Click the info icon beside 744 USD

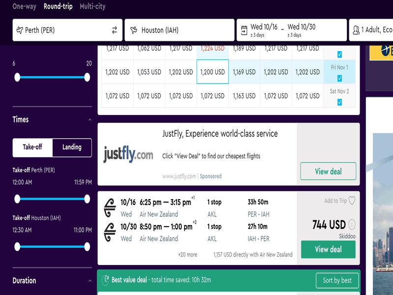click(x=352, y=225)
